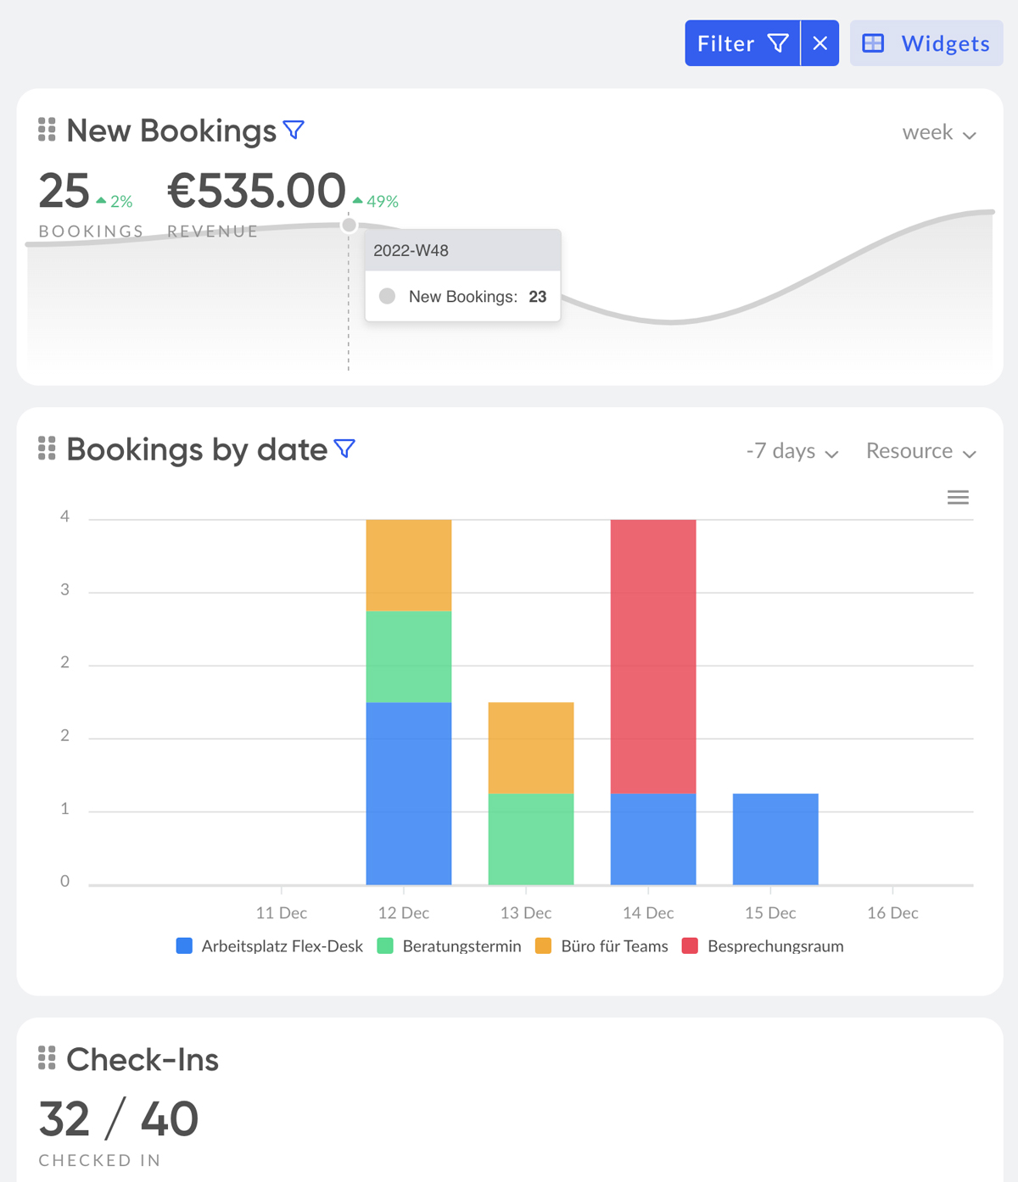Click the Filter button funnel icon
Viewport: 1018px width, 1182px height.
click(x=778, y=43)
